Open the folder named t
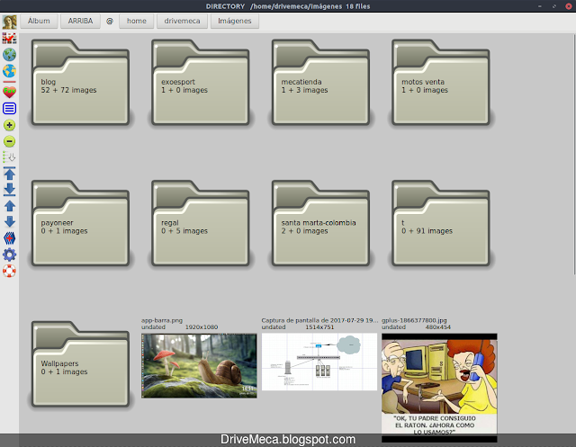Image resolution: width=576 pixels, height=447 pixels. pos(441,223)
